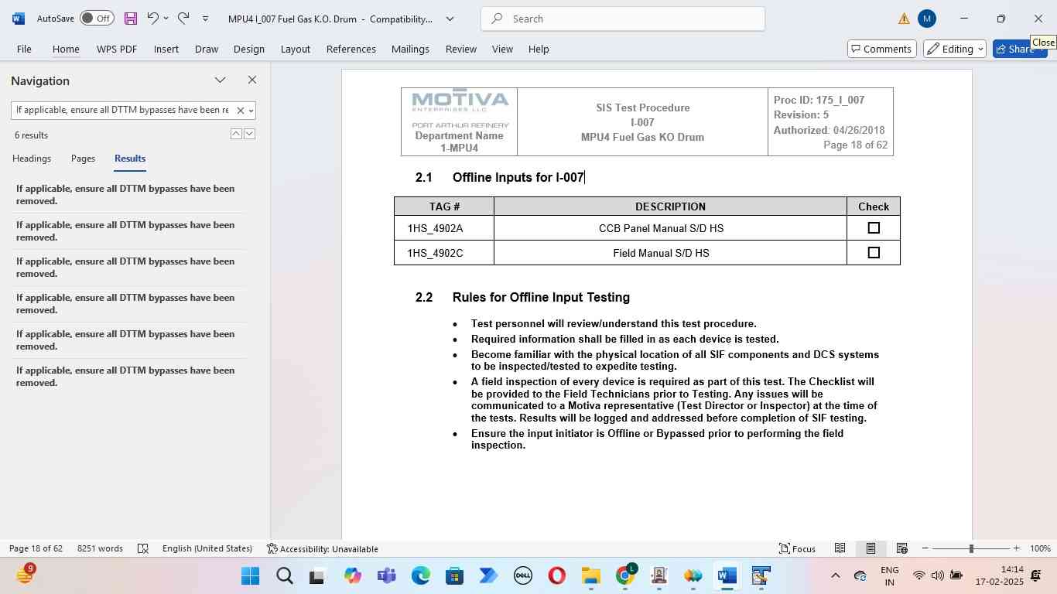This screenshot has width=1057, height=594.
Task: Toggle the AutoSave switch
Action: [x=97, y=19]
